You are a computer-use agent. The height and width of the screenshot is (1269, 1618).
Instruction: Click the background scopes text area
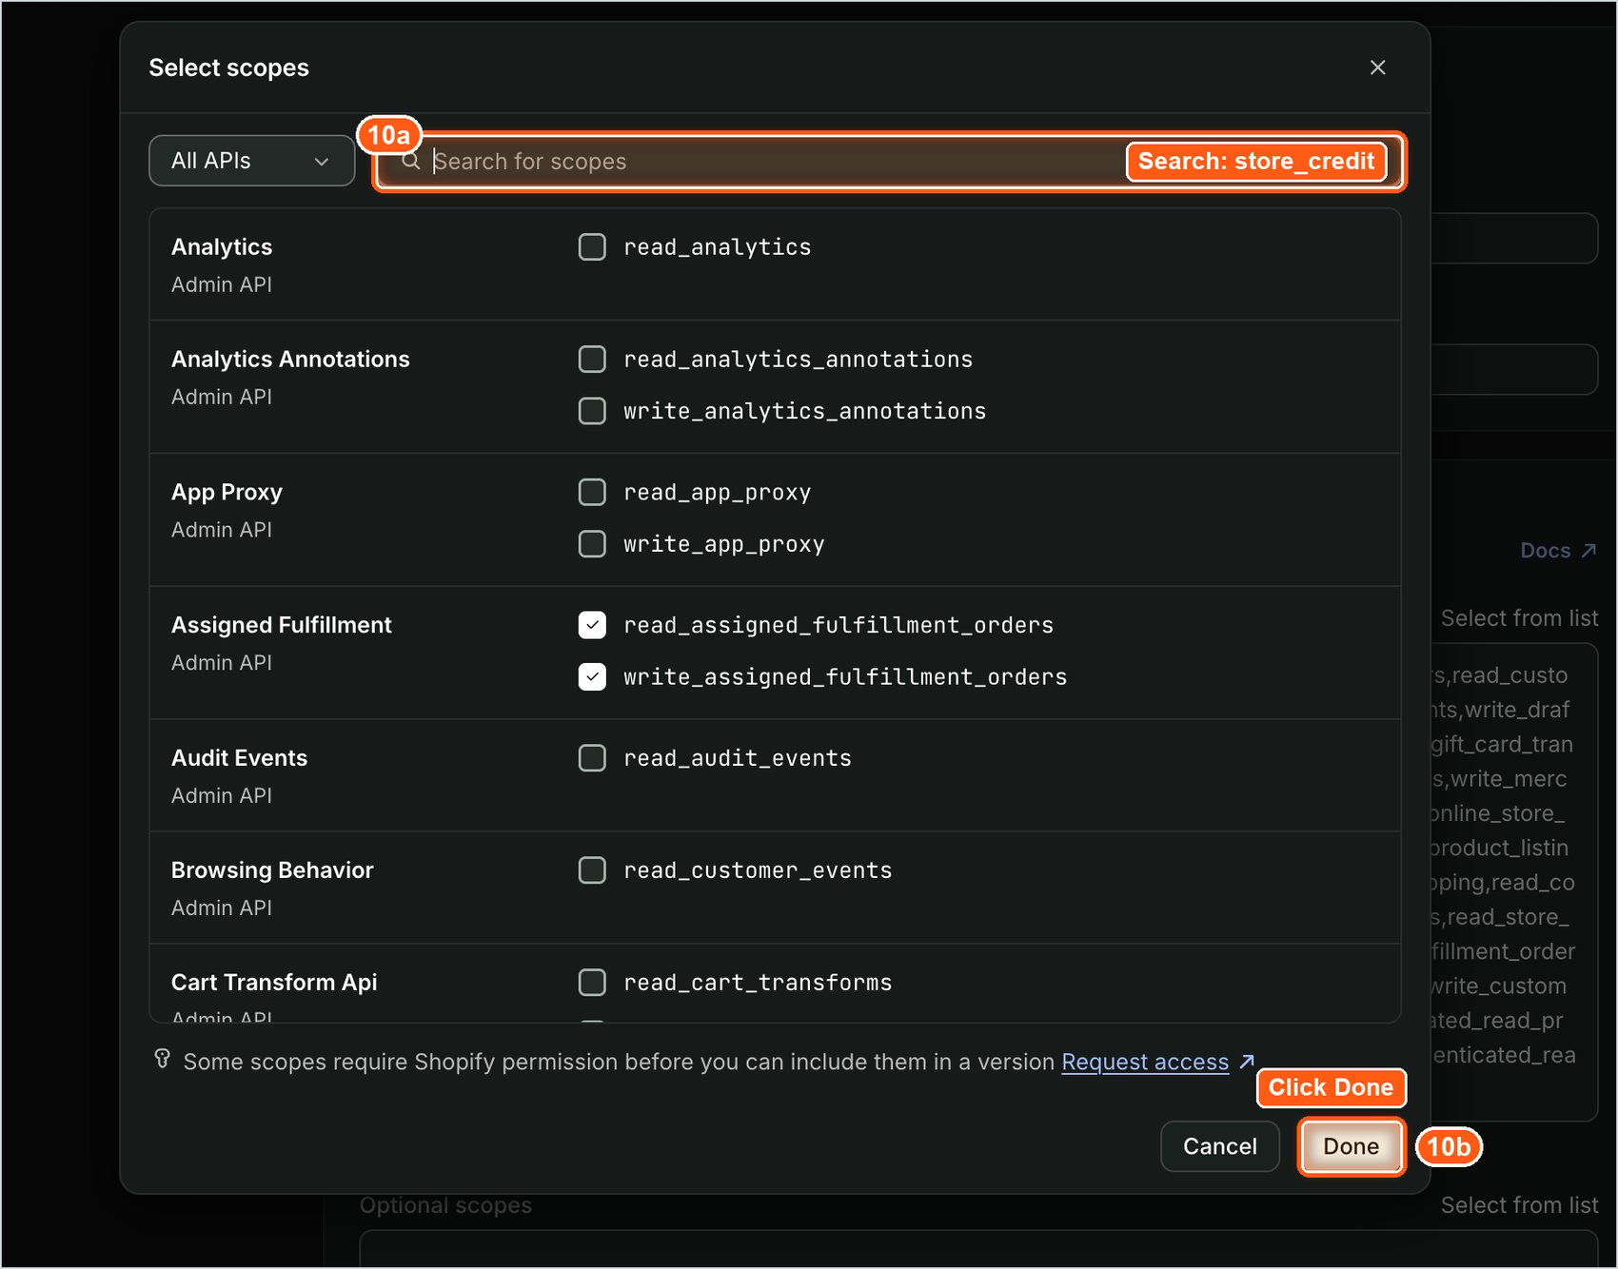1514,882
